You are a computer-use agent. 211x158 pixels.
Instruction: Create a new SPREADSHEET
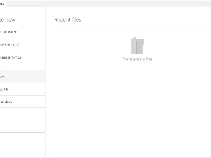(x=10, y=45)
